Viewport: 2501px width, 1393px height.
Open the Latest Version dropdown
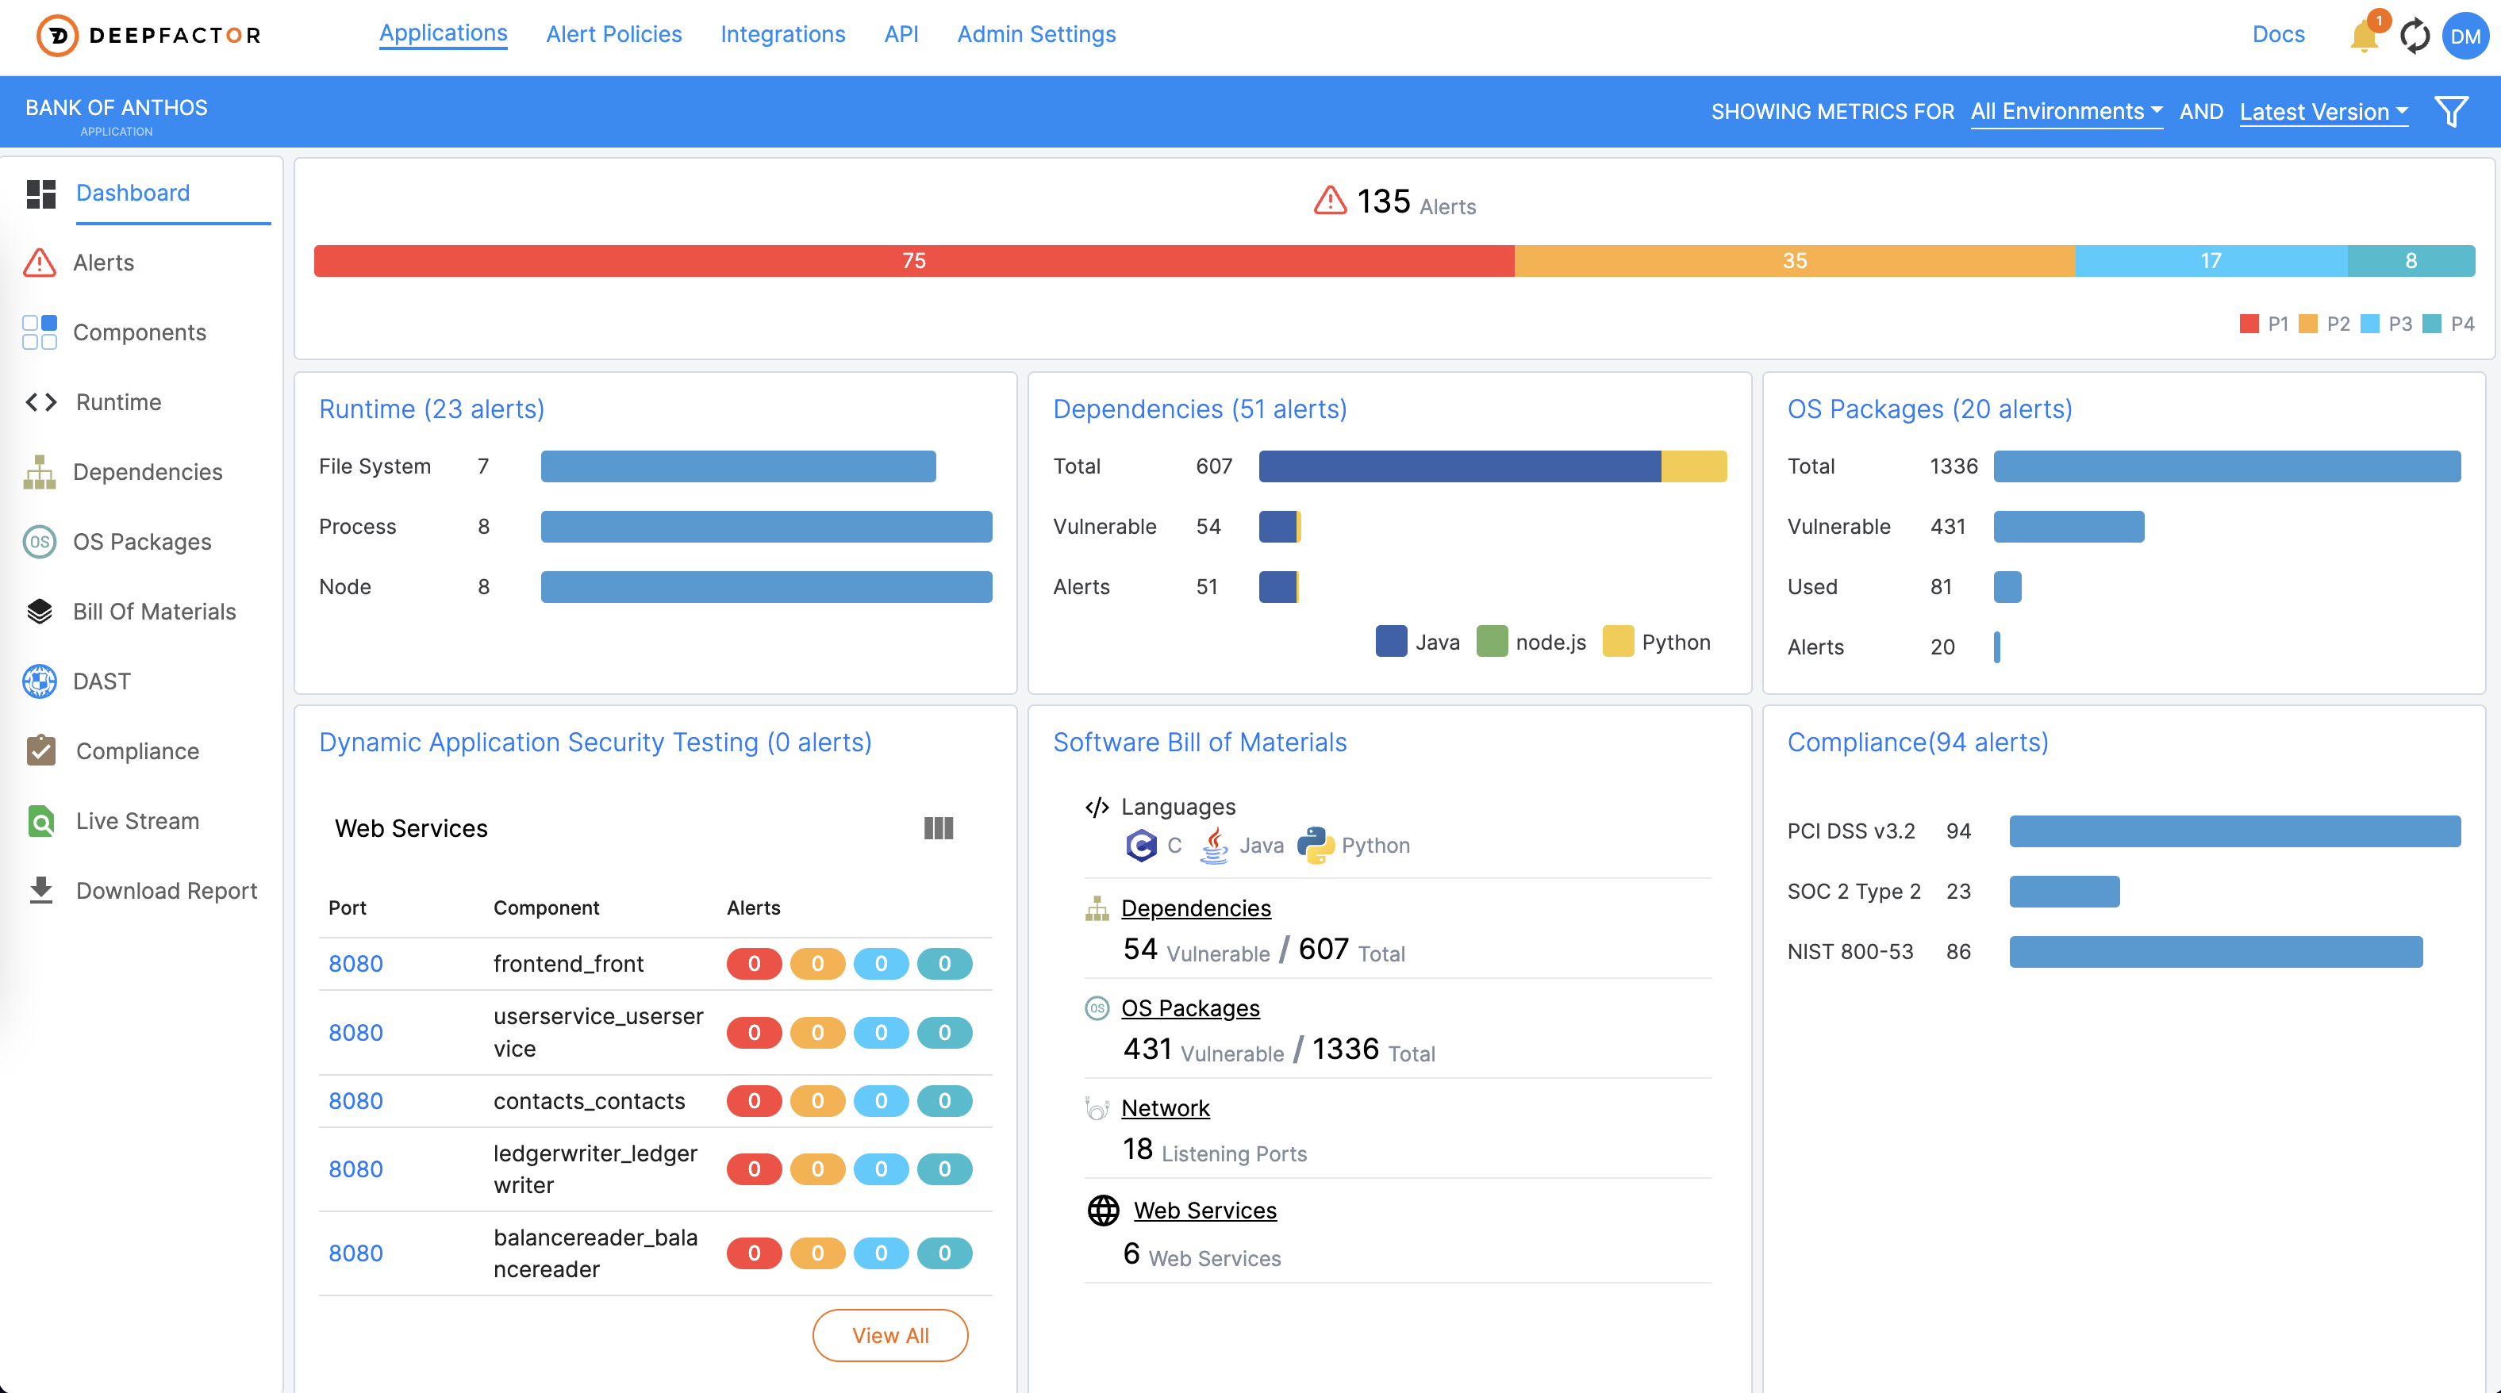pyautogui.click(x=2323, y=112)
